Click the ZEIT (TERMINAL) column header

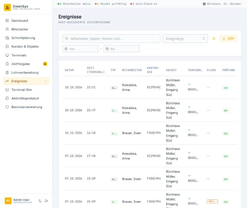[x=96, y=70]
